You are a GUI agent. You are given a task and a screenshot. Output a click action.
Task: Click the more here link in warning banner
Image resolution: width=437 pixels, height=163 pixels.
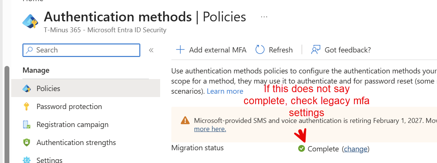210,129
